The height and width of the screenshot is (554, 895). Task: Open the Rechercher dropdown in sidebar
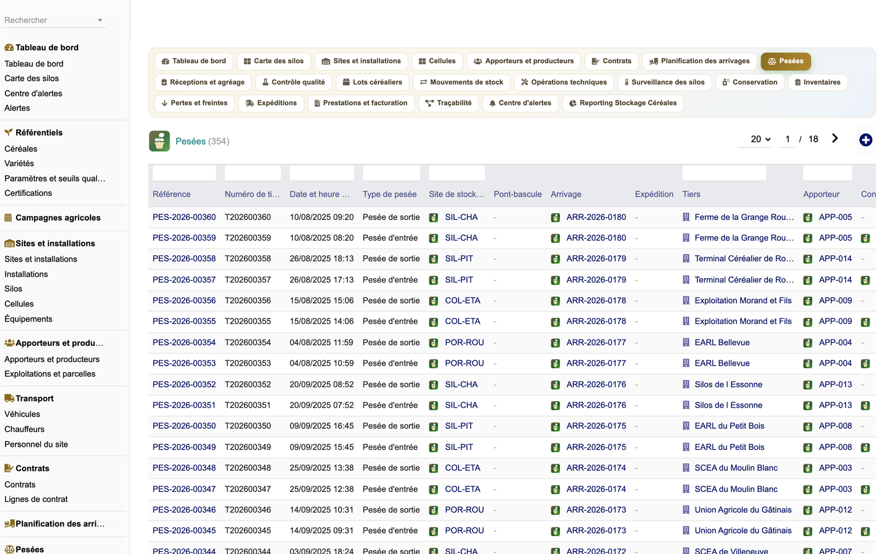tap(100, 20)
